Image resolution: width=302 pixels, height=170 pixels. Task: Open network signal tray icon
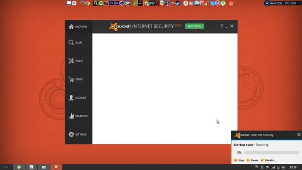coord(273,167)
